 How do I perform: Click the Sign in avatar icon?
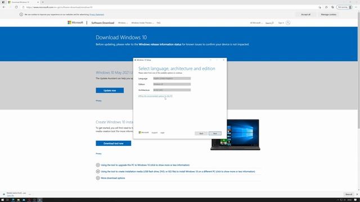[x=288, y=22]
